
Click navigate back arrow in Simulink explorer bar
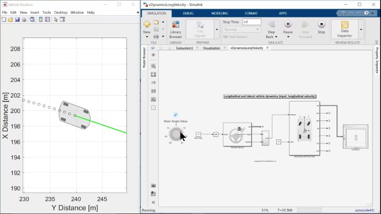pyautogui.click(x=153, y=48)
